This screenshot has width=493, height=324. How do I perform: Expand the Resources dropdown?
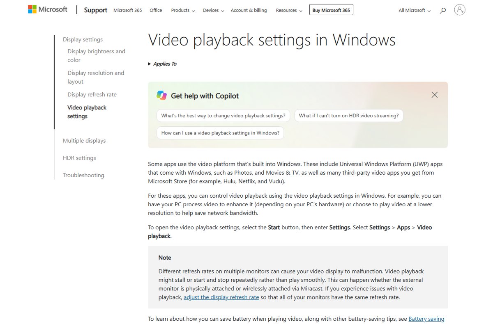(289, 10)
